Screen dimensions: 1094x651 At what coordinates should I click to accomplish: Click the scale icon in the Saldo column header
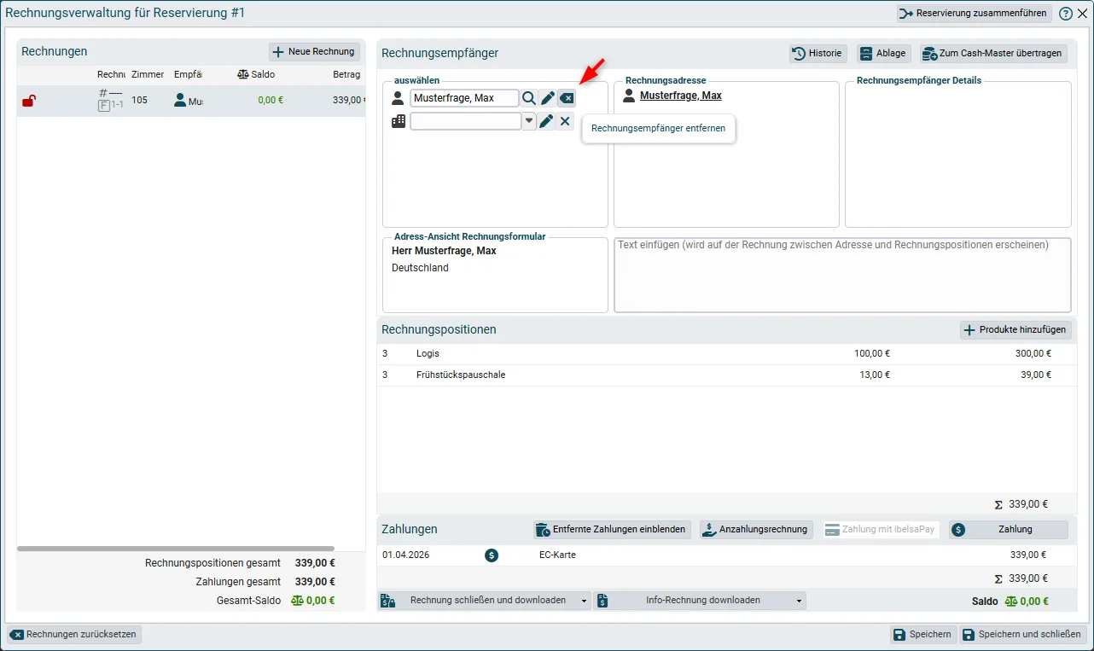click(x=243, y=74)
